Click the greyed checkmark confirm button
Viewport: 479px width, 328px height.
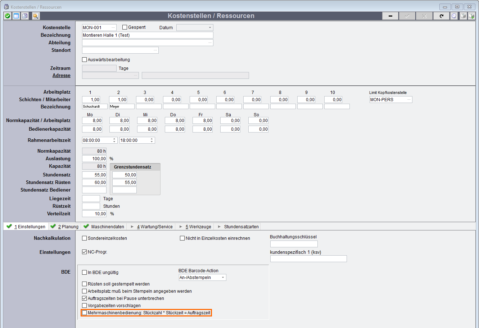coord(407,16)
